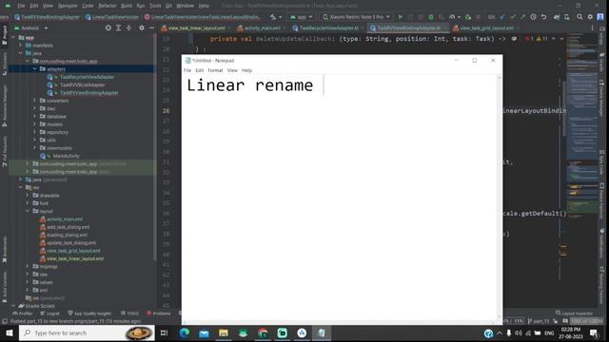The width and height of the screenshot is (609, 342).
Task: Collapse the adapters folder
Action: [x=34, y=69]
